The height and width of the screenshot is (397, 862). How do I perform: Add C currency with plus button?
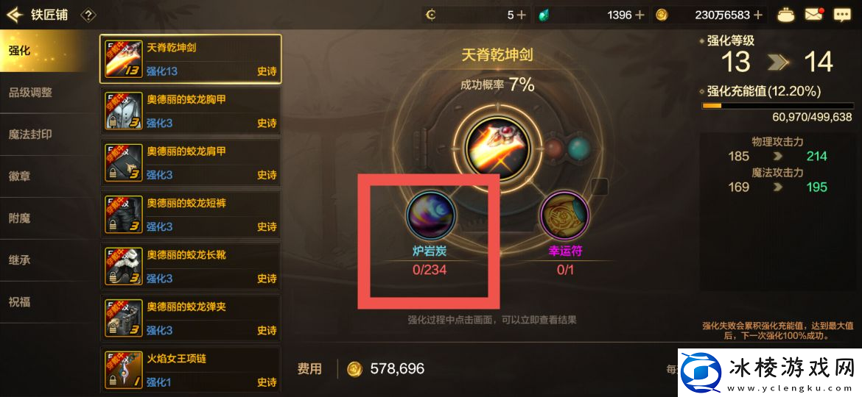coord(520,15)
